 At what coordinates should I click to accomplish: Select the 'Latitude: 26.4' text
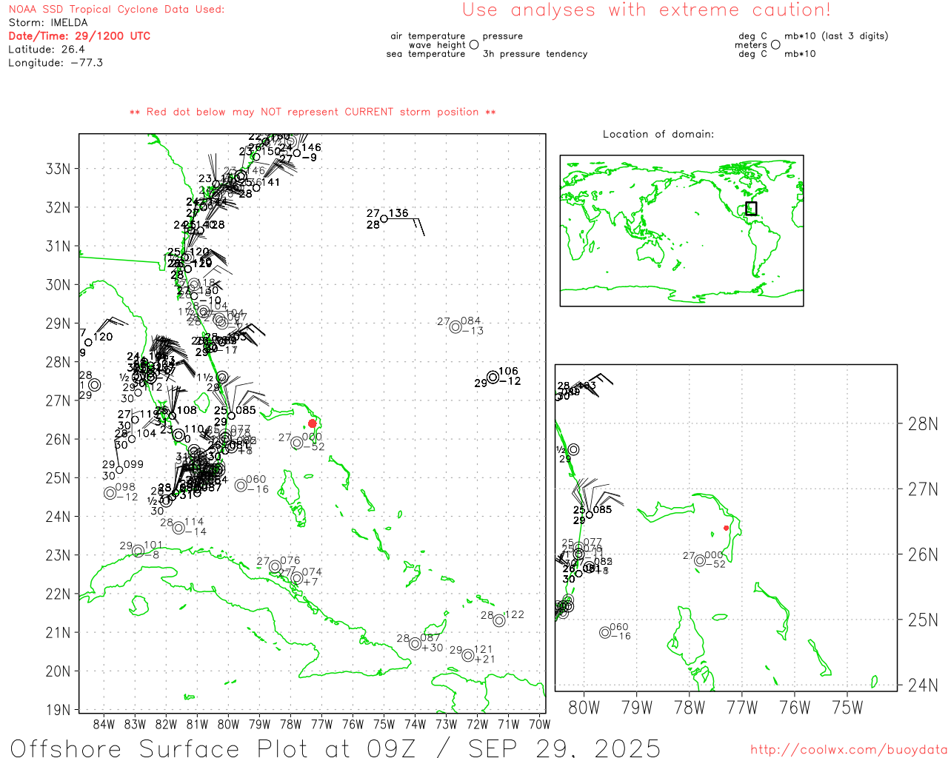[x=47, y=50]
